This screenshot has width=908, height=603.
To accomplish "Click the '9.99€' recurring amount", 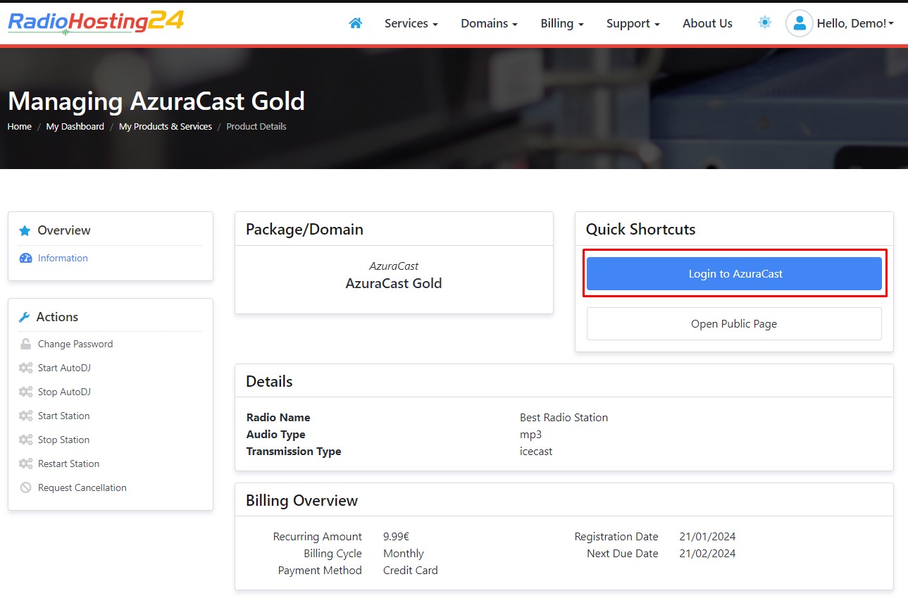I will point(396,537).
